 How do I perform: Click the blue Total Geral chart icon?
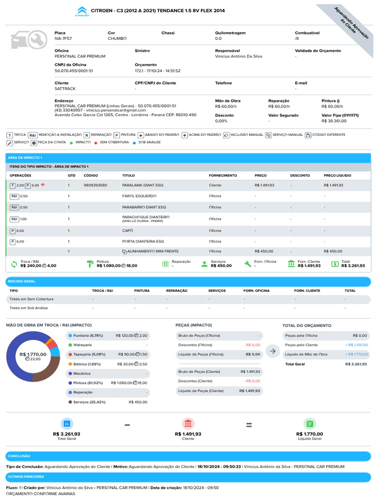pyautogui.click(x=66, y=423)
